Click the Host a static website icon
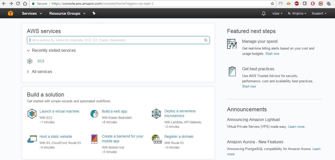The height and width of the screenshot is (160, 335). (x=32, y=139)
